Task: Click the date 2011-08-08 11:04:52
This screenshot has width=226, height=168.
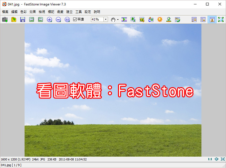Action: tap(73, 159)
